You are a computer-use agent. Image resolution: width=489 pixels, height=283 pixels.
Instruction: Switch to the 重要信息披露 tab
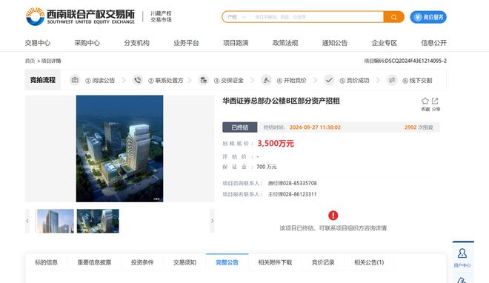(94, 262)
